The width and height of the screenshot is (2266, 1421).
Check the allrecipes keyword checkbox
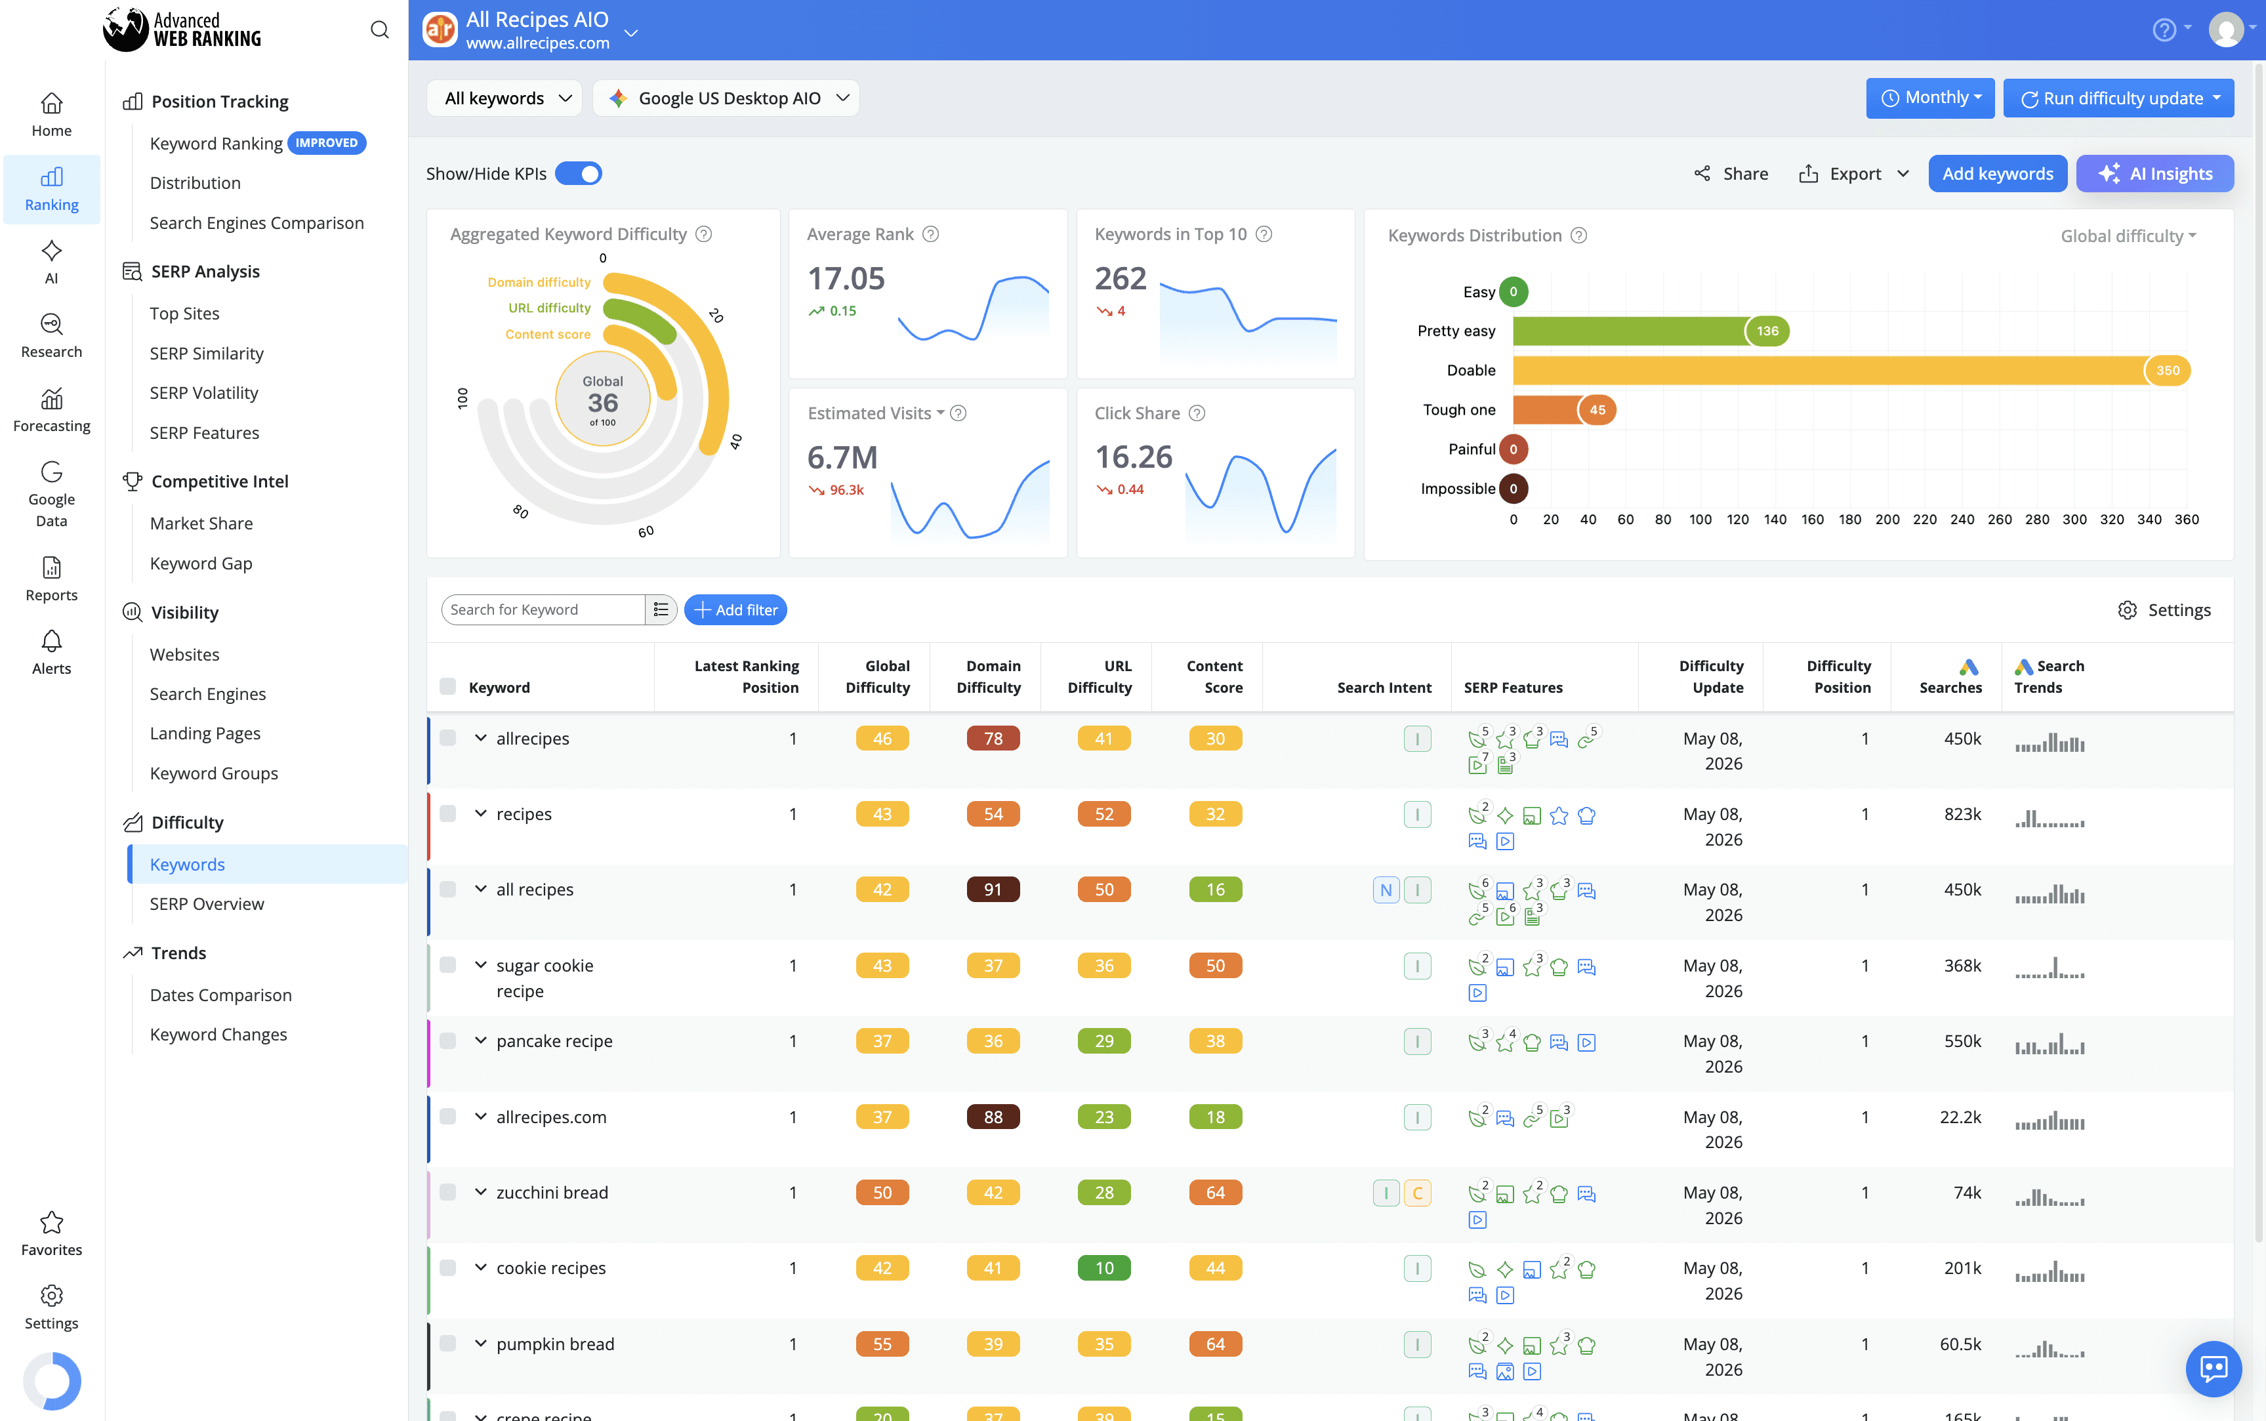pos(448,738)
